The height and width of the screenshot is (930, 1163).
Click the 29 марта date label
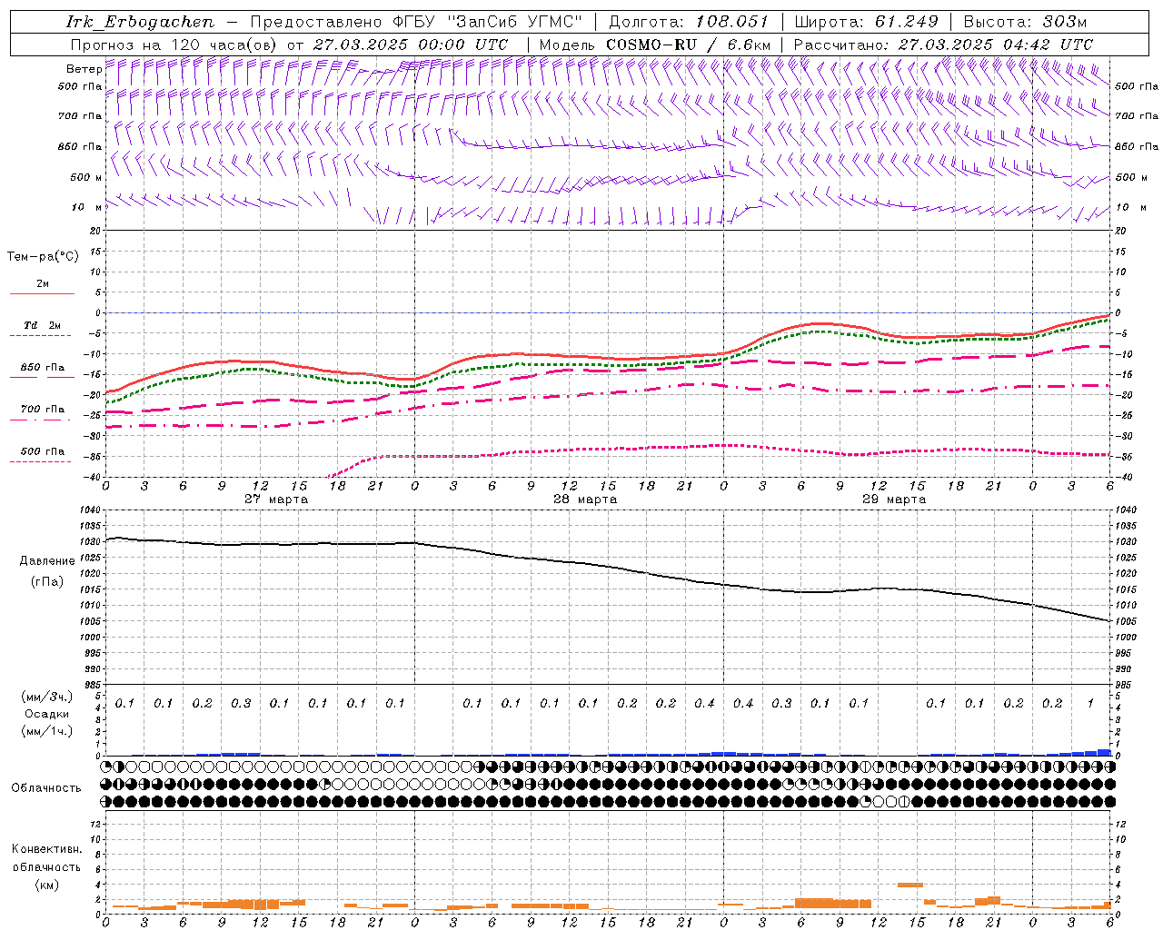(x=894, y=499)
